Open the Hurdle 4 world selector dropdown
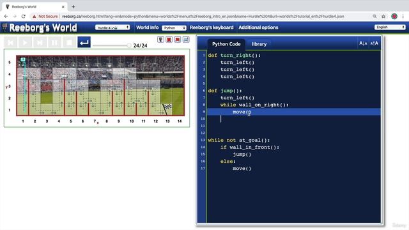Viewport: 409px width, 230px height. click(112, 27)
